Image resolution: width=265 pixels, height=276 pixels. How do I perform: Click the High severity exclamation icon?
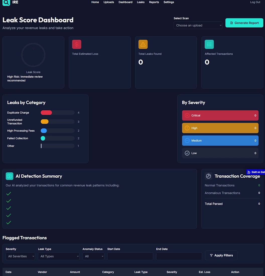pos(187,128)
